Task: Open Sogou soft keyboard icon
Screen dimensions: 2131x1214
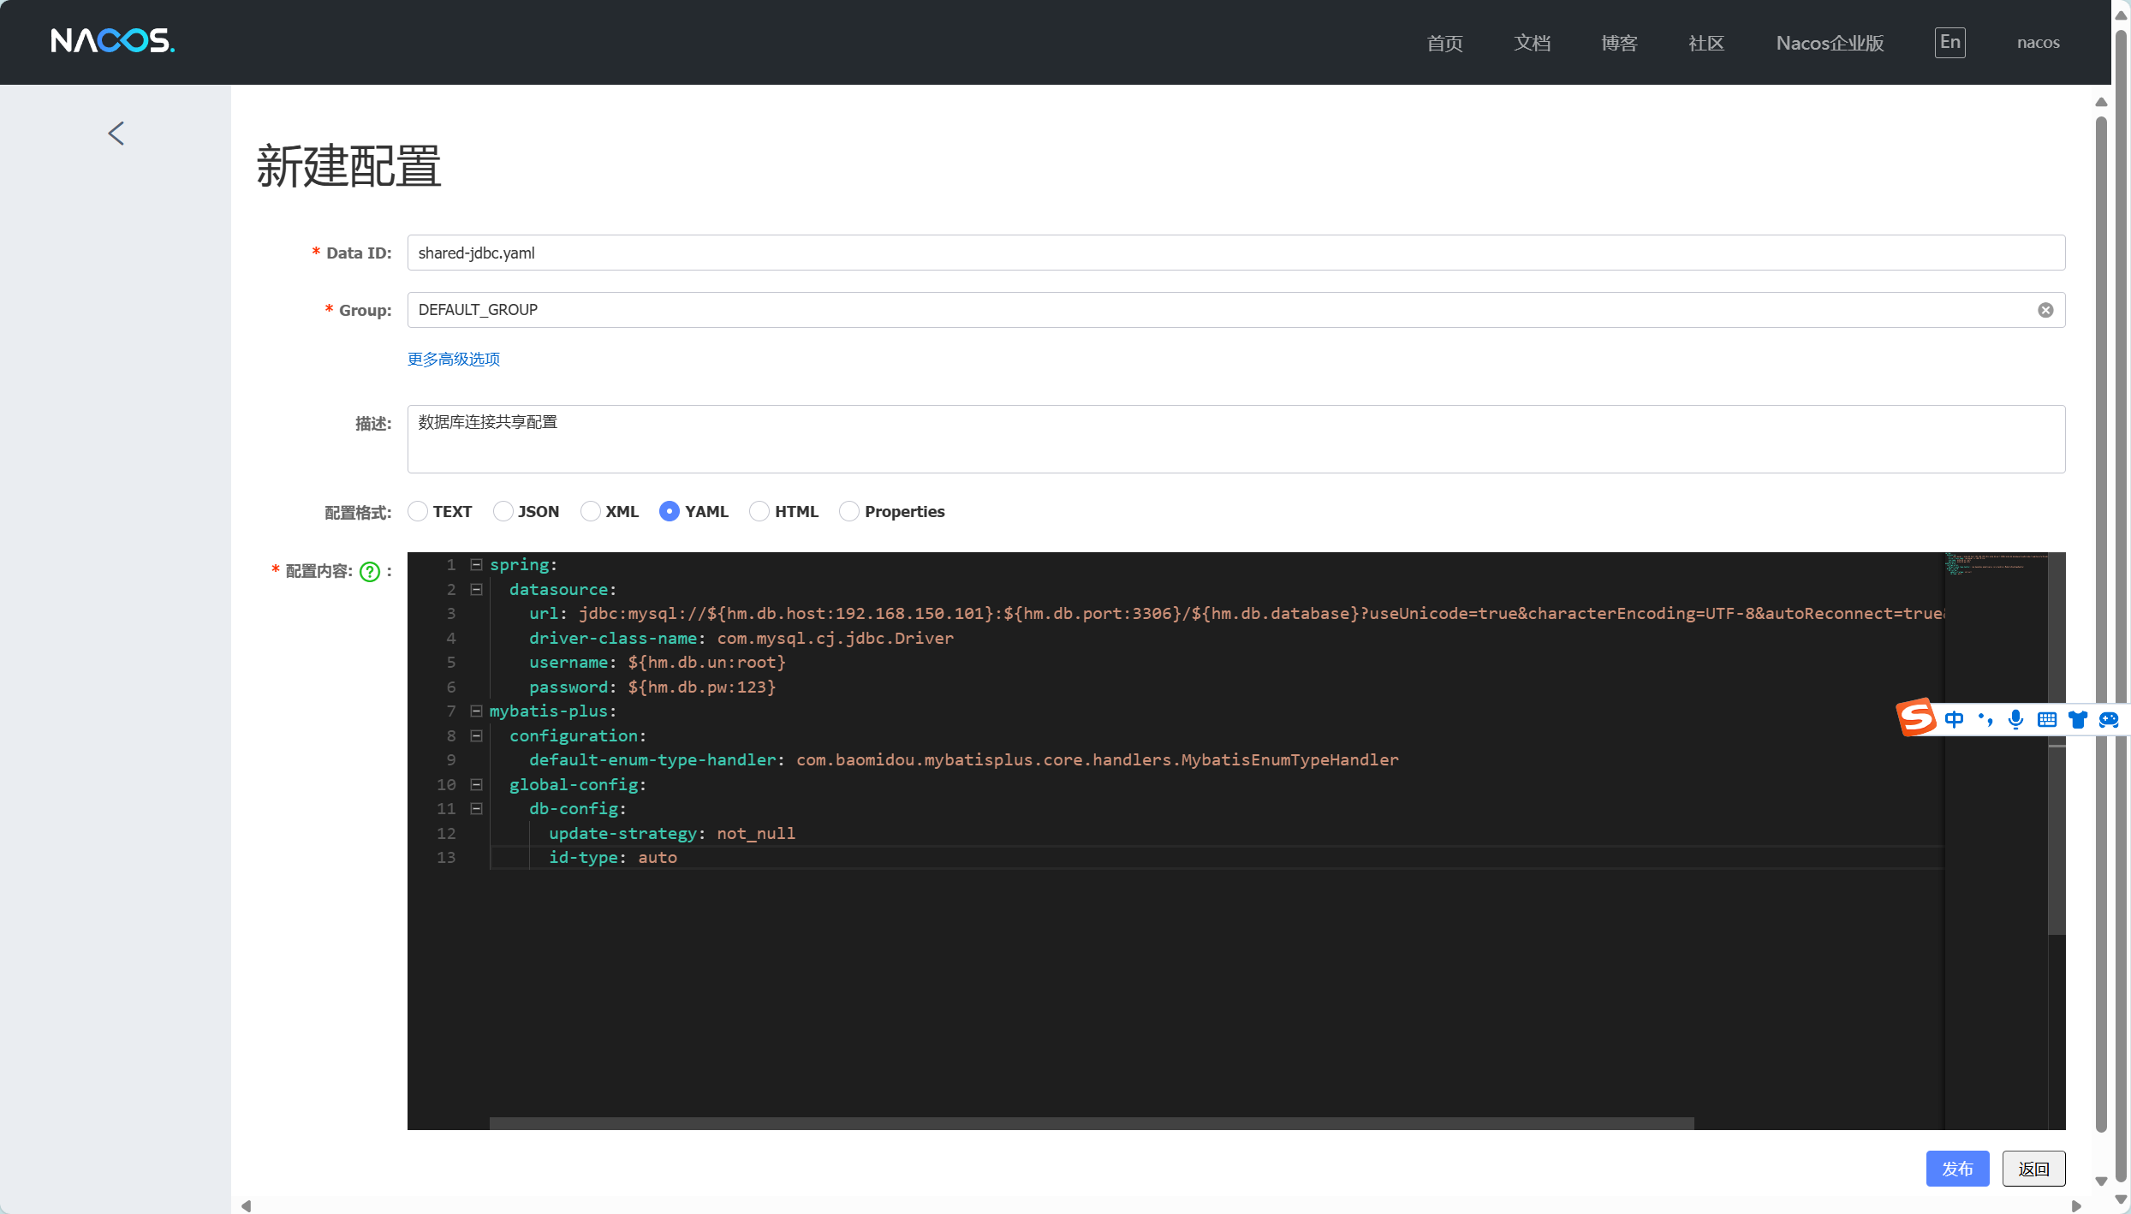Action: point(2047,719)
